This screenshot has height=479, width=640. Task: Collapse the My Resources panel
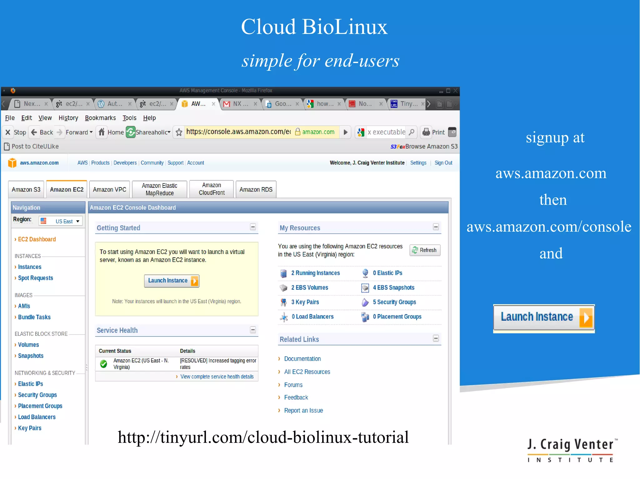436,227
